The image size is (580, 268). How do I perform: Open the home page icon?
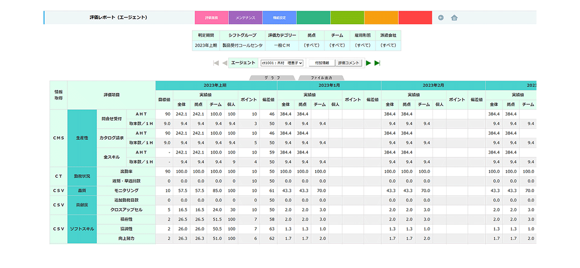click(454, 18)
